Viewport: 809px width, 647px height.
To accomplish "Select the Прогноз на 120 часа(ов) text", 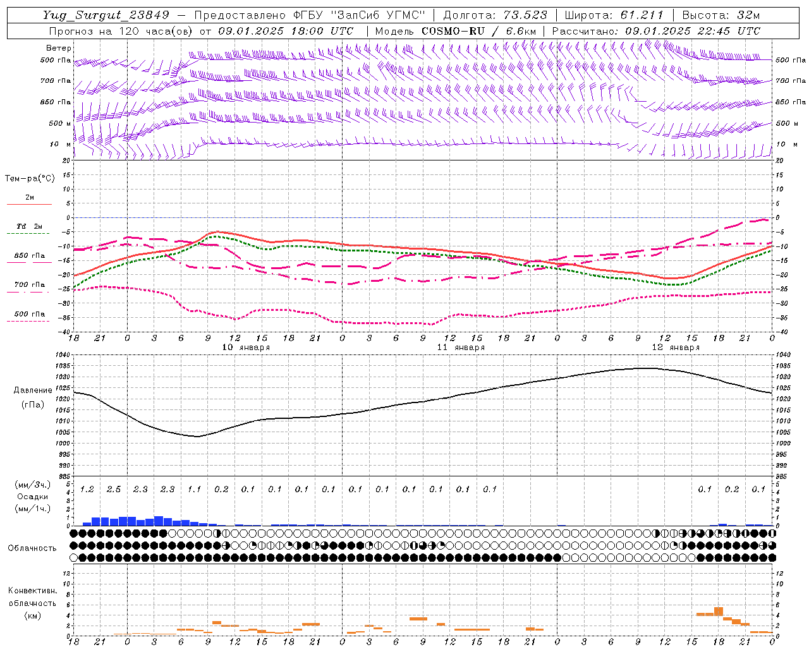I will [121, 31].
